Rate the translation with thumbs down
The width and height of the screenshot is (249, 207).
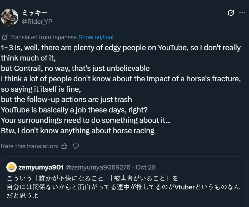76,146
